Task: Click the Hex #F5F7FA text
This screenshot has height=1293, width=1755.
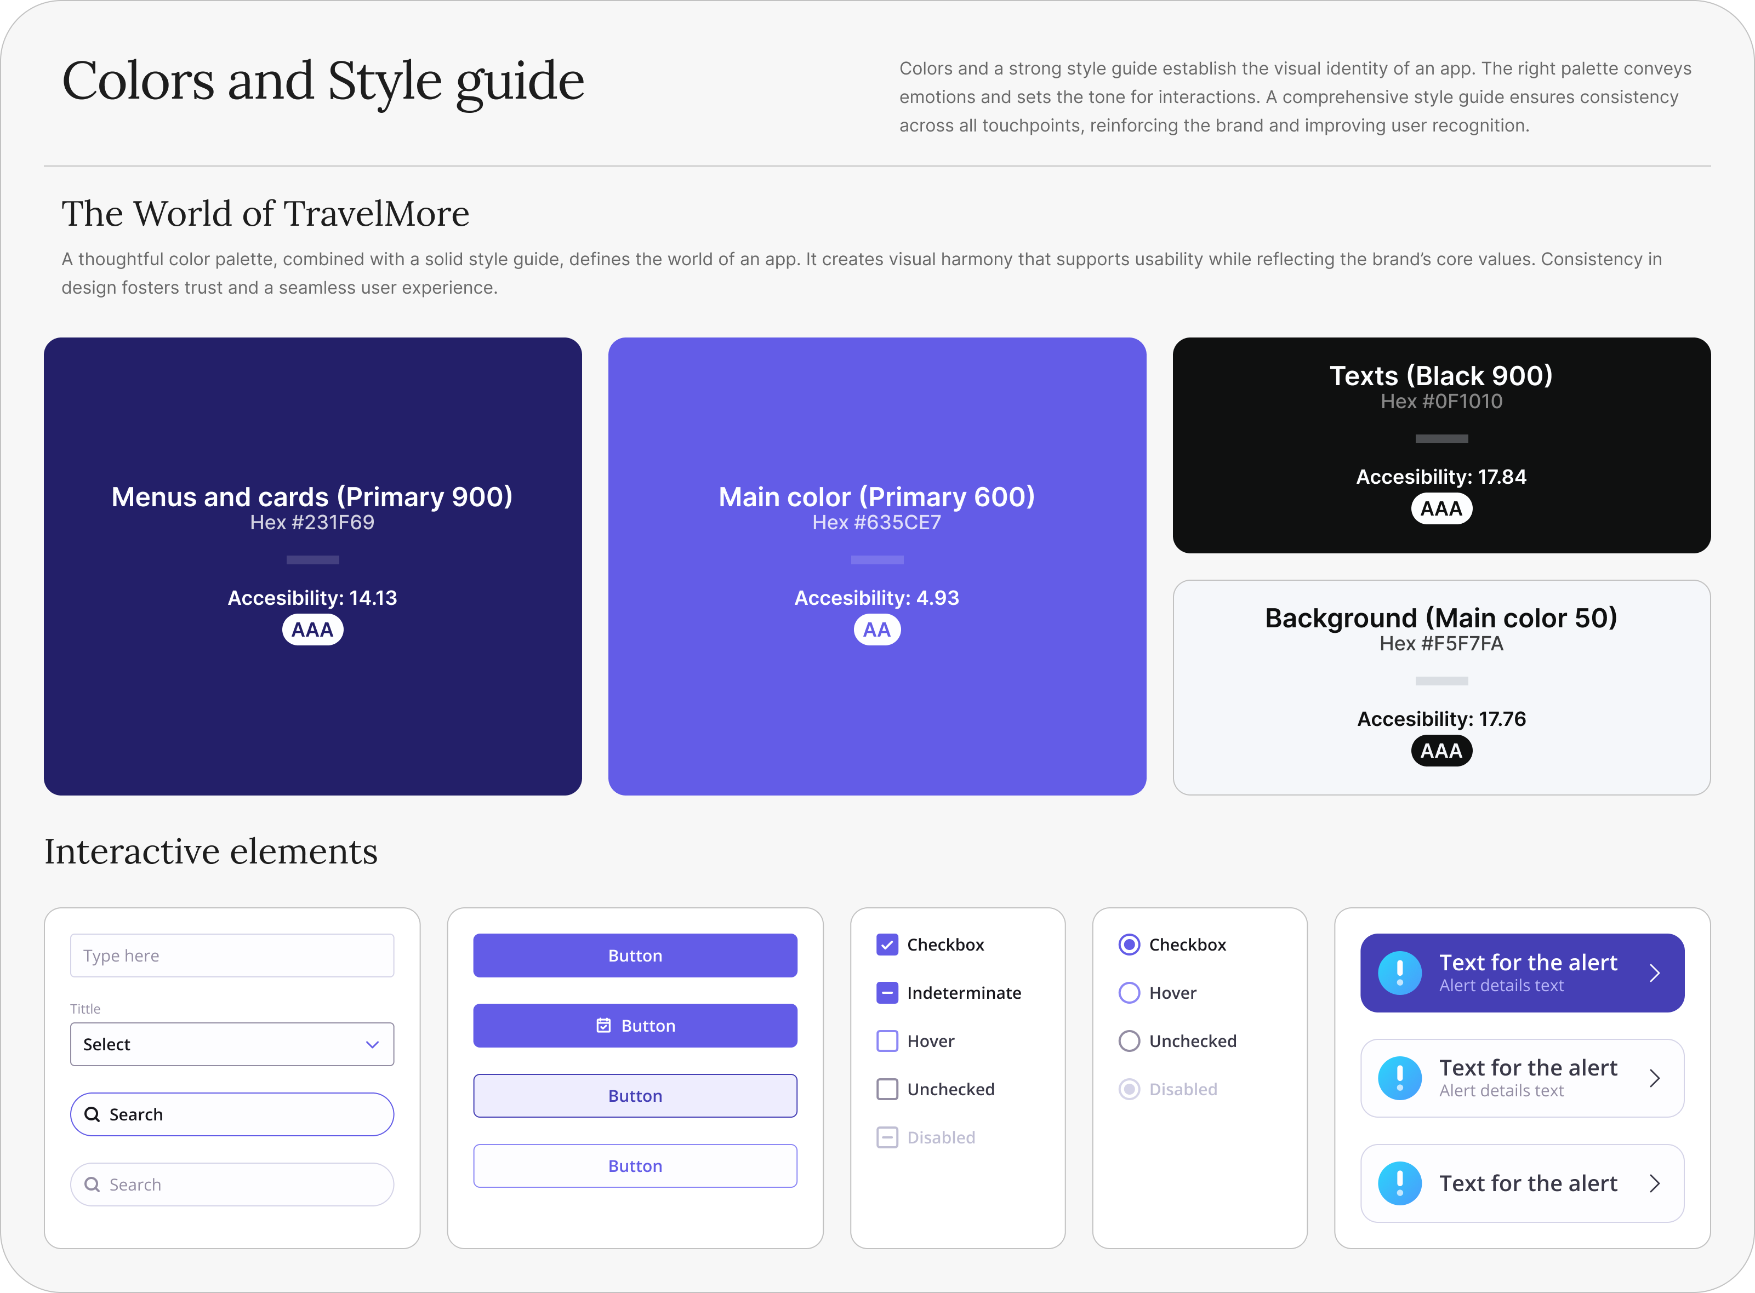Action: coord(1441,644)
